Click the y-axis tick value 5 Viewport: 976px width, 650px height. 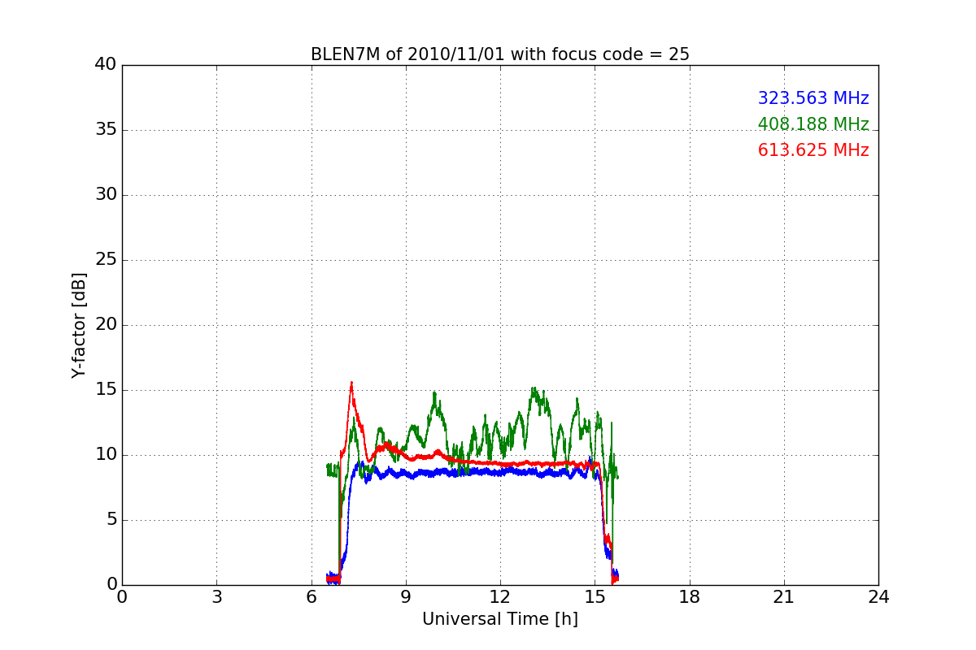point(111,520)
